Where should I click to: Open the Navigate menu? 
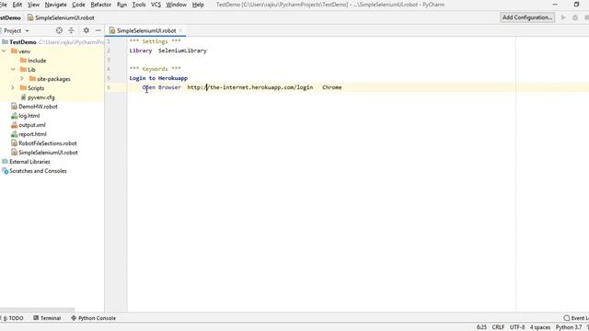tap(55, 5)
